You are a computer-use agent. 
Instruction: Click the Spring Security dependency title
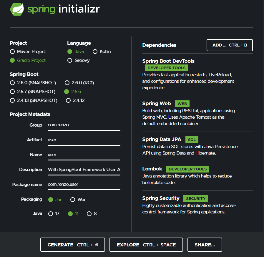coord(161,198)
